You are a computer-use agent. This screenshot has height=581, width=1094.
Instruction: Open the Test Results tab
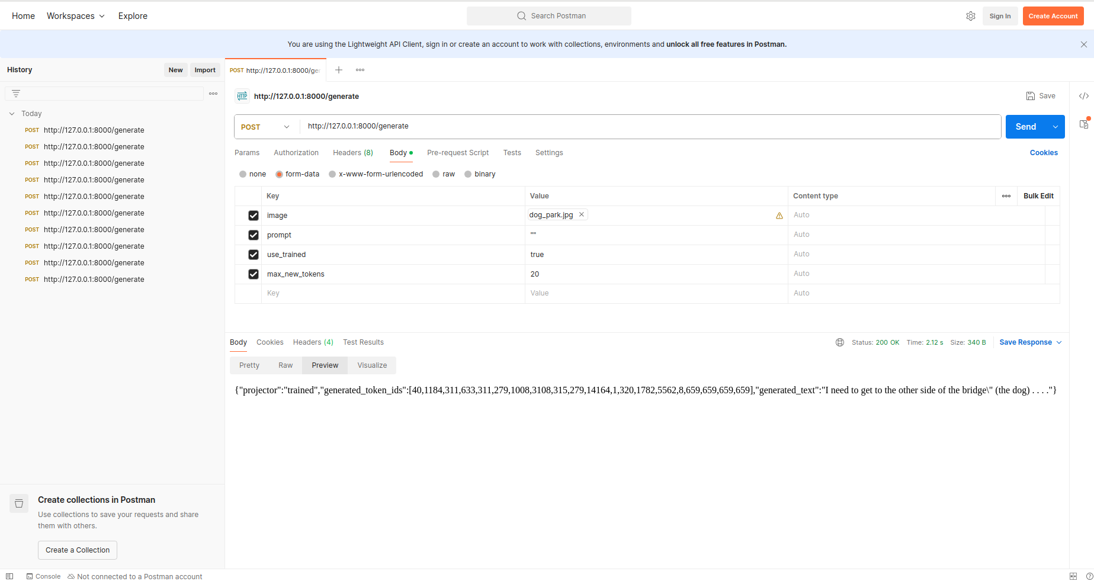tap(364, 342)
